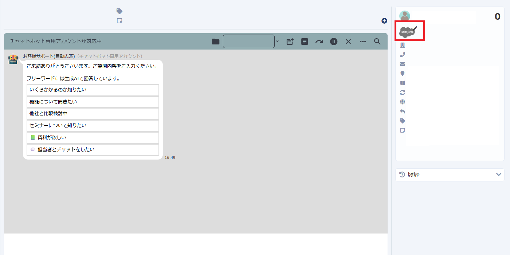
Task: Open the three-dot more options menu
Action: 363,42
